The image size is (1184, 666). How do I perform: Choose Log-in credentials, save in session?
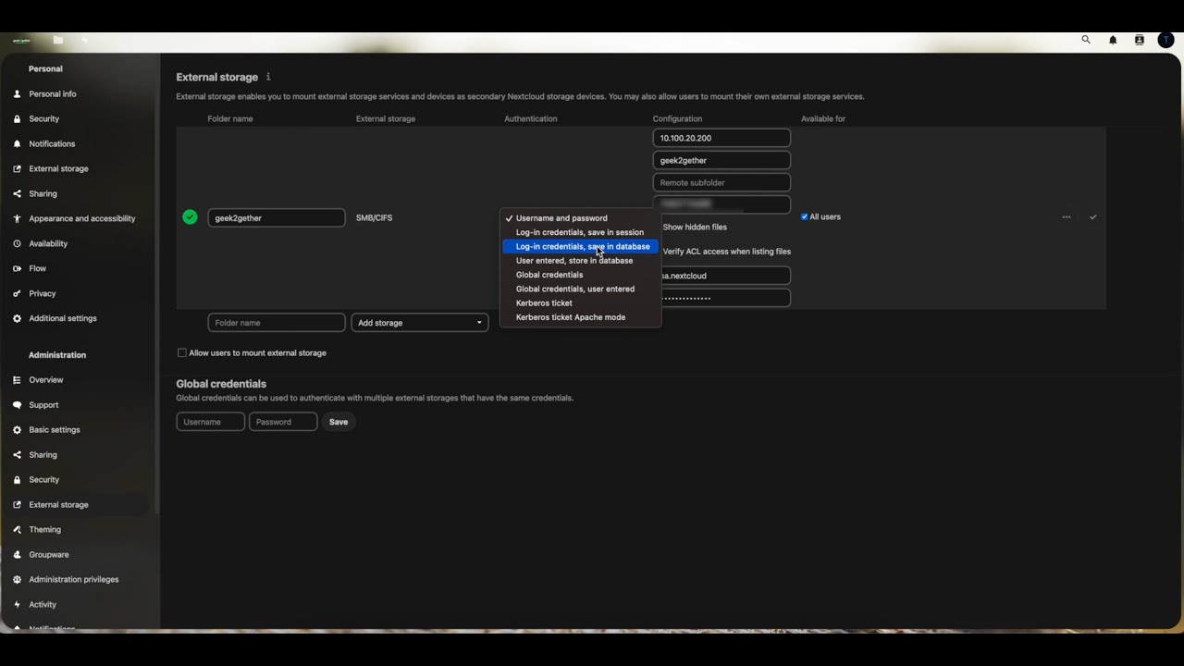[580, 232]
